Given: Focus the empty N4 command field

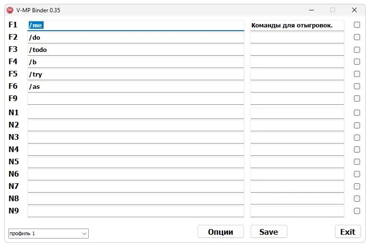Looking at the screenshot, I should [136, 150].
